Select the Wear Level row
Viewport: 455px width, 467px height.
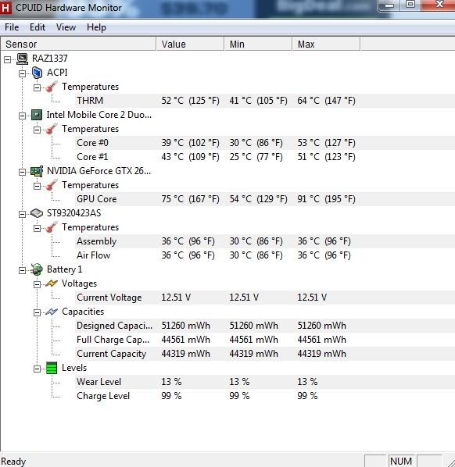coord(265,382)
